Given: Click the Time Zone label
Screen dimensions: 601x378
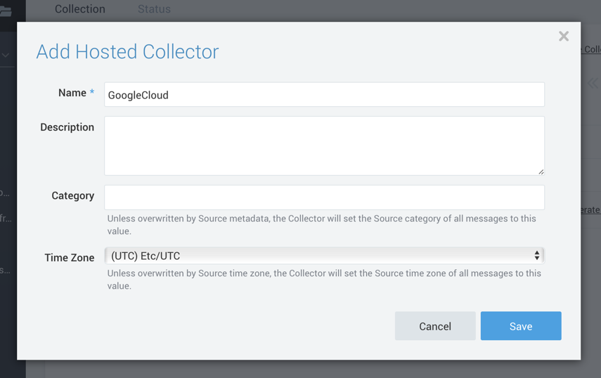Looking at the screenshot, I should 69,258.
